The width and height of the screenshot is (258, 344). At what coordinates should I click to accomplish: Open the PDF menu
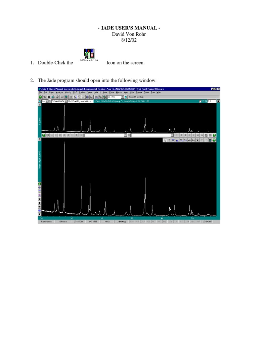[75, 92]
